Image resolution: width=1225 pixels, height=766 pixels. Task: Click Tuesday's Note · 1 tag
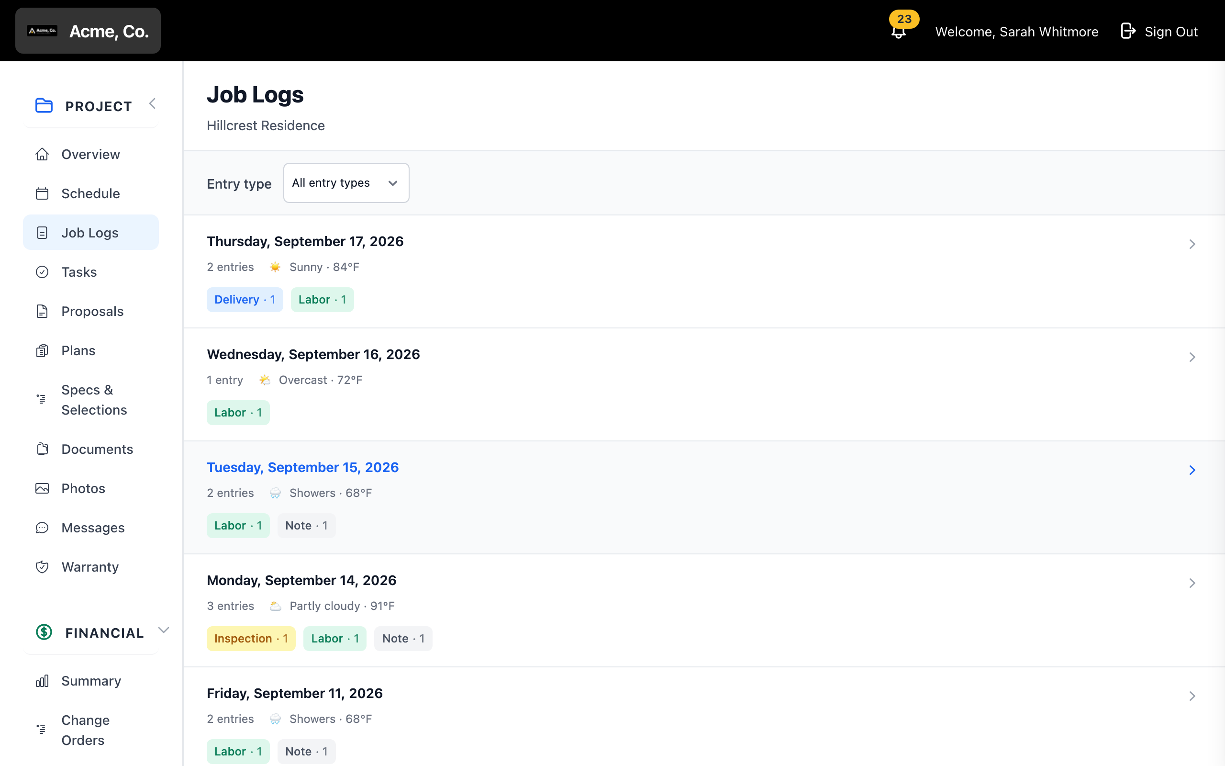(307, 525)
